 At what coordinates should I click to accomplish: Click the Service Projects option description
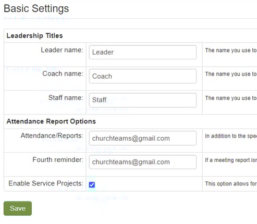[x=231, y=184]
